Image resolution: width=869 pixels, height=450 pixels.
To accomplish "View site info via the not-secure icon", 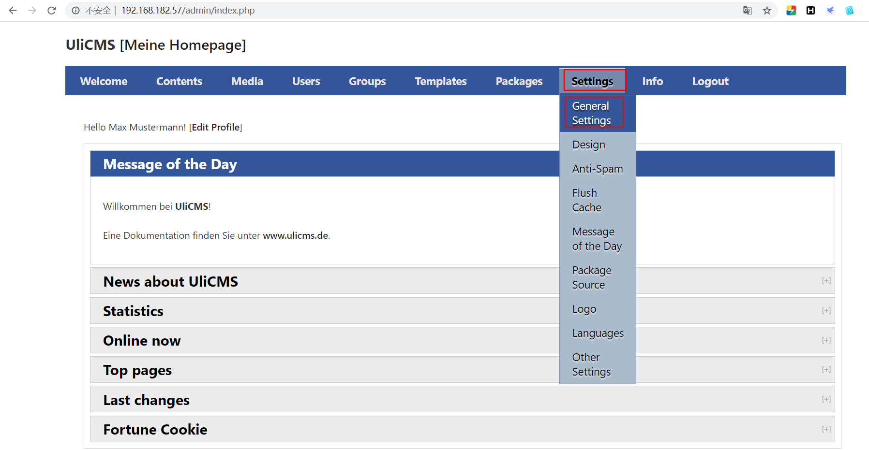I will tap(76, 10).
